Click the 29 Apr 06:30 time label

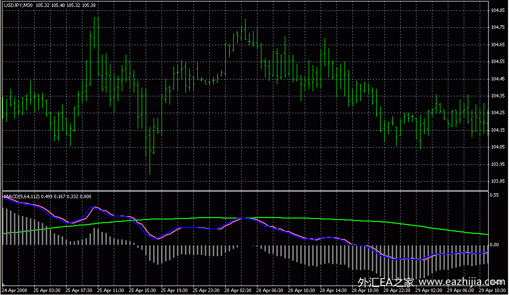click(x=460, y=291)
